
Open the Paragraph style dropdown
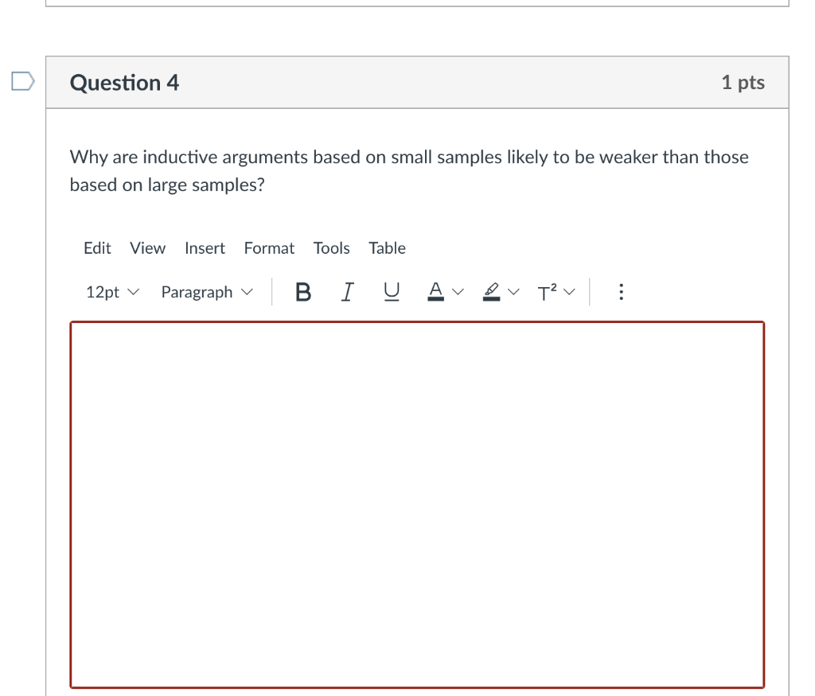point(205,292)
